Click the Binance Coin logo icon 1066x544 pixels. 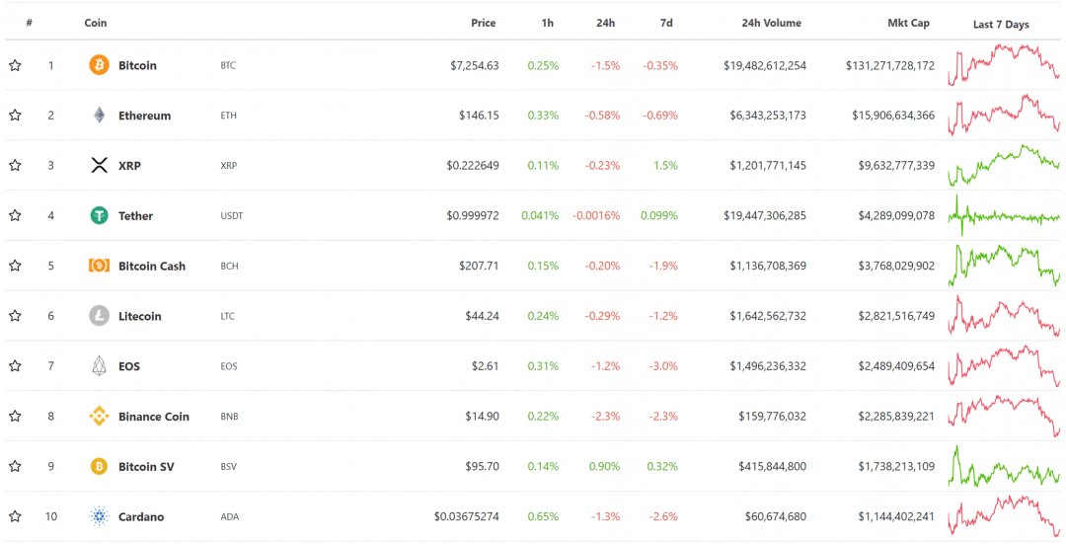coord(100,417)
